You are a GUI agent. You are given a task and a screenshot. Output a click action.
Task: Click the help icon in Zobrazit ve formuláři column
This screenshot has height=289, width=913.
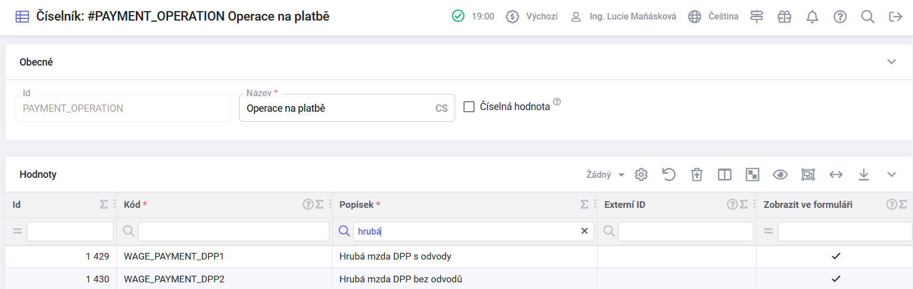[891, 205]
